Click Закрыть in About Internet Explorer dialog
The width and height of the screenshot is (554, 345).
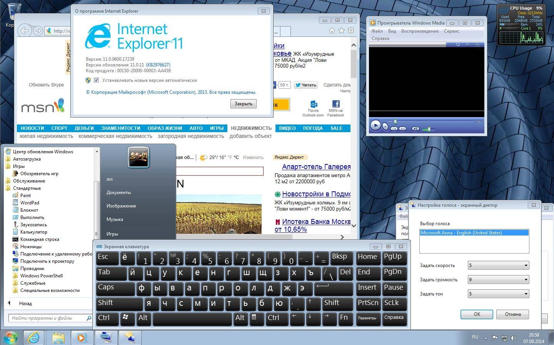point(244,104)
